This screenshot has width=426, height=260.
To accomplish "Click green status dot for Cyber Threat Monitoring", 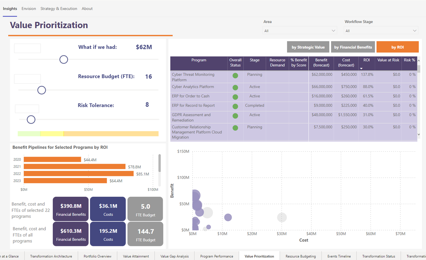I will [x=235, y=76].
